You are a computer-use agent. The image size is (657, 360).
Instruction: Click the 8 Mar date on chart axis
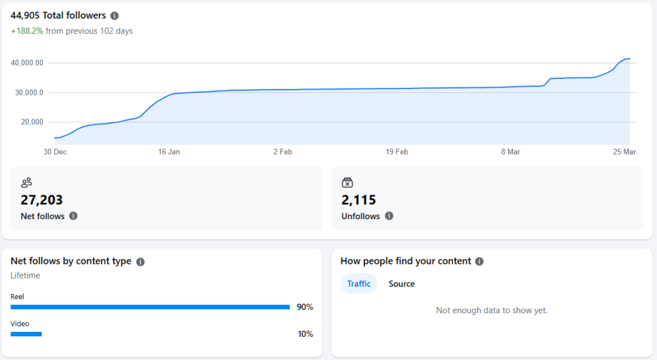(x=510, y=152)
